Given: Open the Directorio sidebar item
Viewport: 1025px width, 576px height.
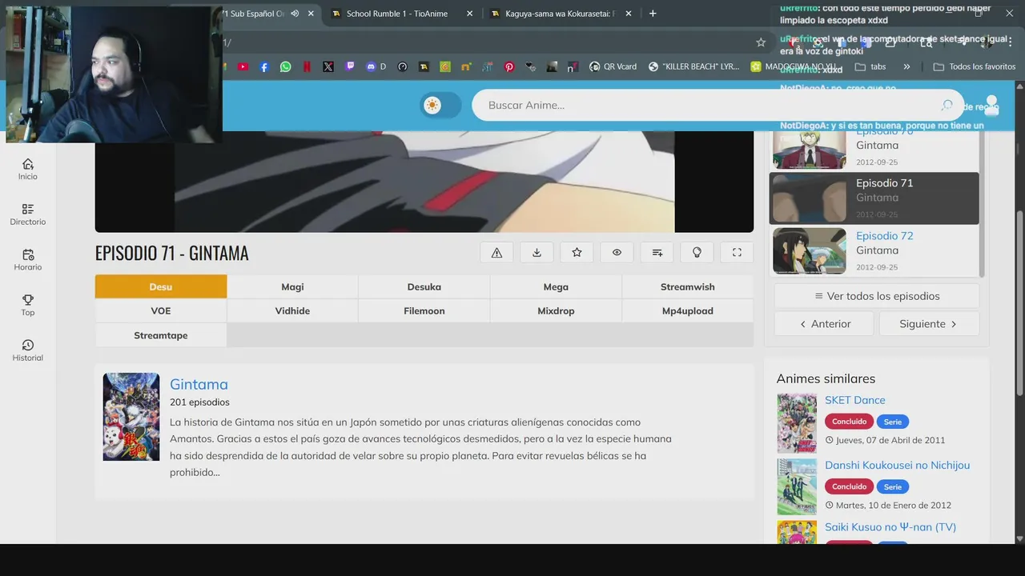Looking at the screenshot, I should coord(28,214).
